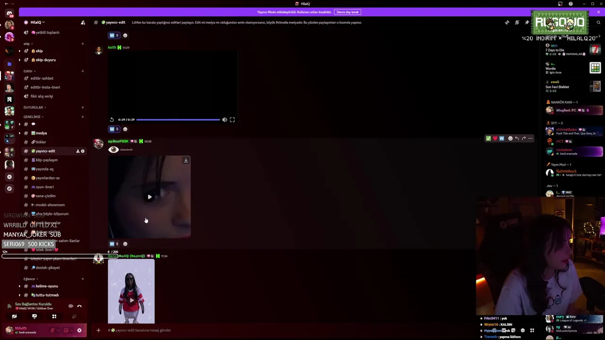Disconnect from the voice call

79,306
